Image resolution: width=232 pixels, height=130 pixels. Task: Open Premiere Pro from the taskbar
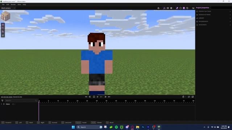coord(148,127)
